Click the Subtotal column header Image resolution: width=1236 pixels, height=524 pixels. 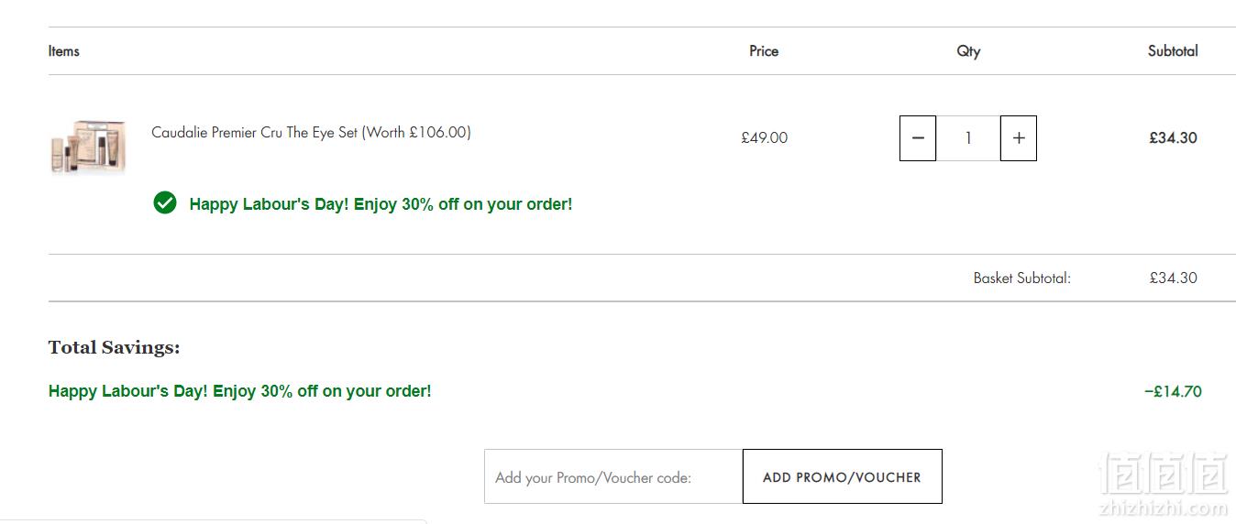click(1173, 50)
